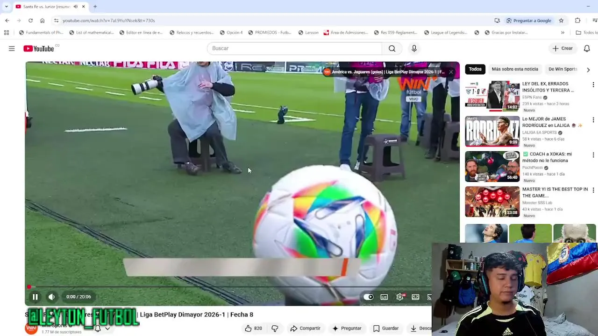Open the apps grid in the bookmarks bar
598x336 pixels.
pyautogui.click(x=7, y=33)
